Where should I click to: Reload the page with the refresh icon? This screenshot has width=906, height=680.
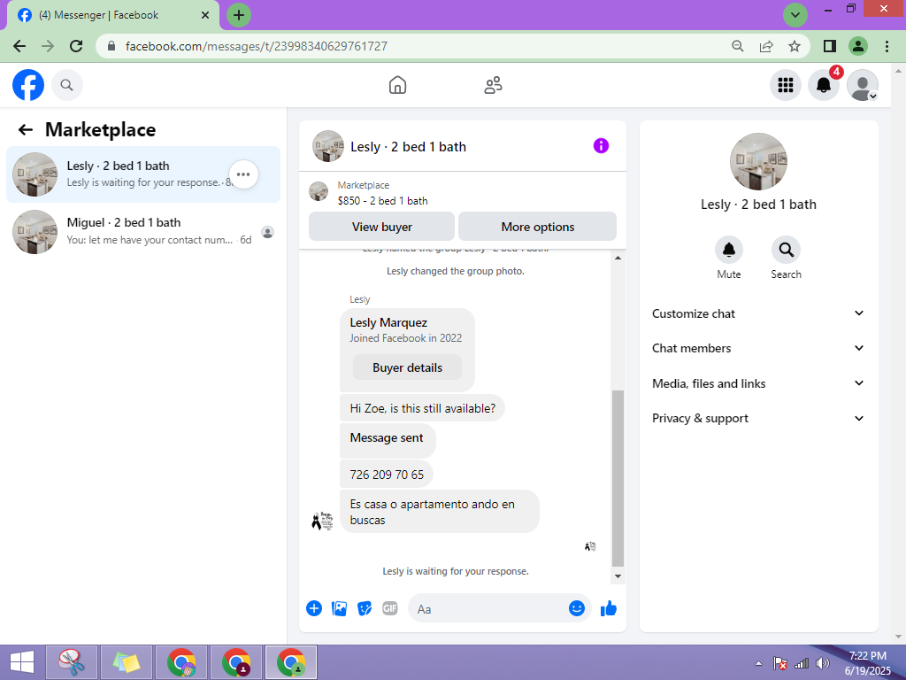pyautogui.click(x=76, y=46)
